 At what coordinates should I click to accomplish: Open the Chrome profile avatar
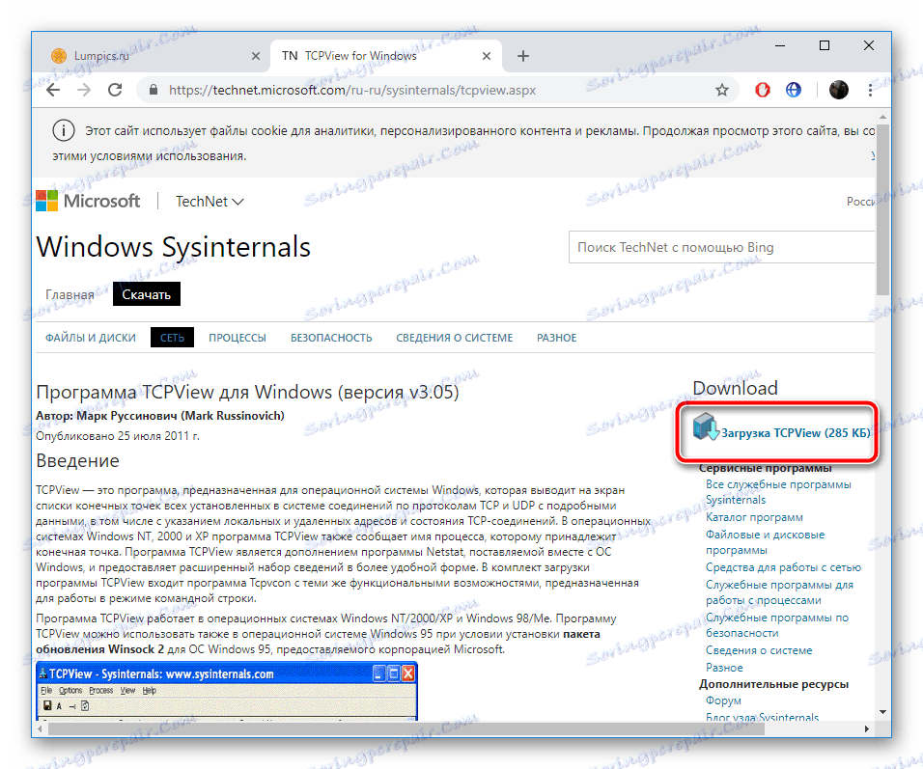point(838,90)
